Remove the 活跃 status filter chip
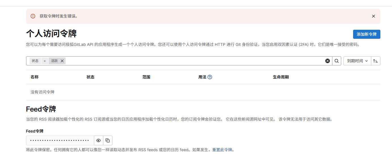 (62, 61)
